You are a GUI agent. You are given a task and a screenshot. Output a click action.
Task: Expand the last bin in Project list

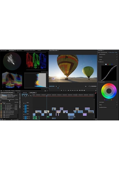3,117
